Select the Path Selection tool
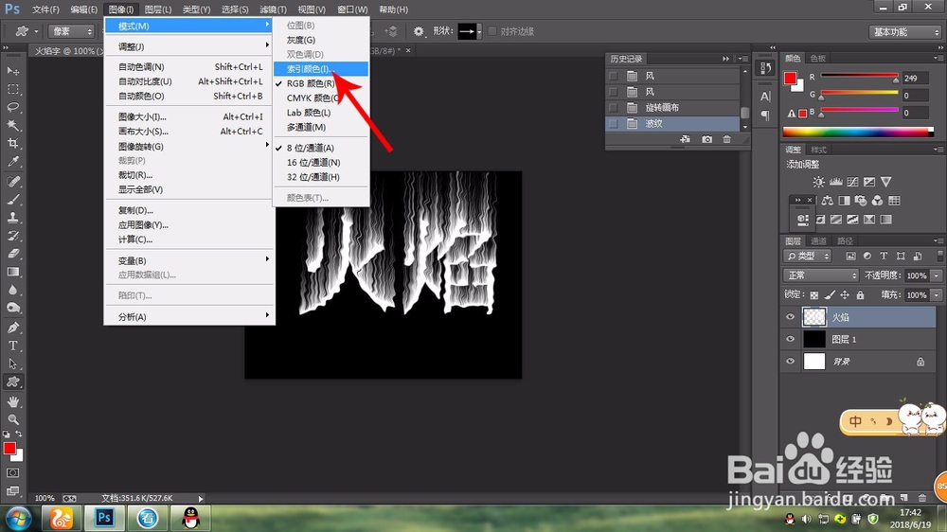 (x=12, y=364)
